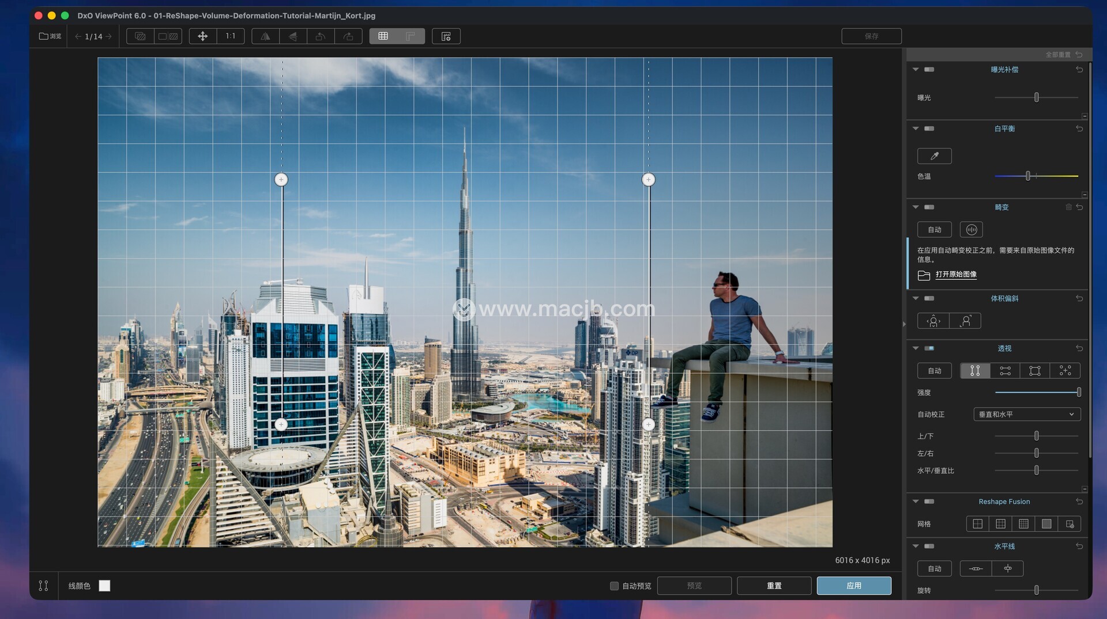This screenshot has height=619, width=1107.
Task: Toggle the grid overlay display button
Action: (383, 36)
